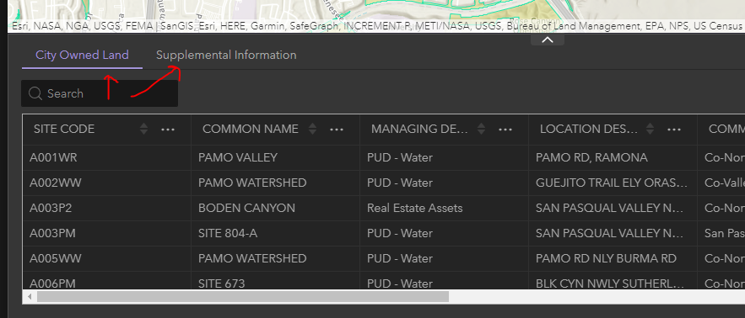745x318 pixels.
Task: Click the PAMO RD, RAMONA cell
Action: tap(613, 158)
